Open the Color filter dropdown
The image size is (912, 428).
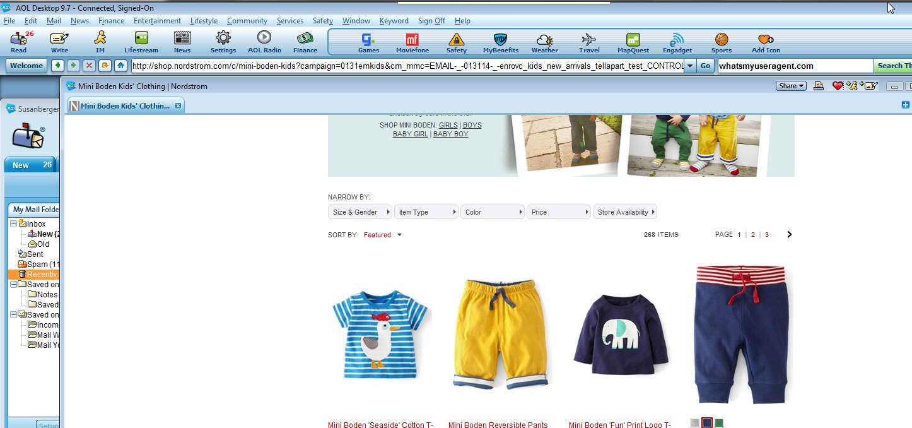tap(493, 212)
